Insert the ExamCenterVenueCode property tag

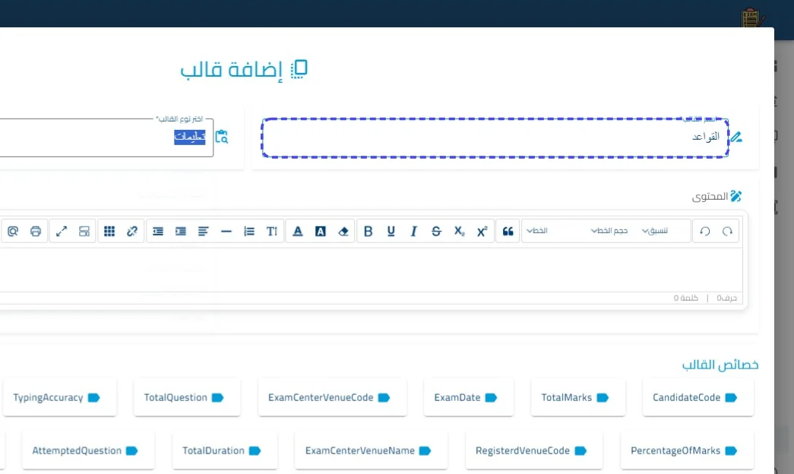click(332, 397)
